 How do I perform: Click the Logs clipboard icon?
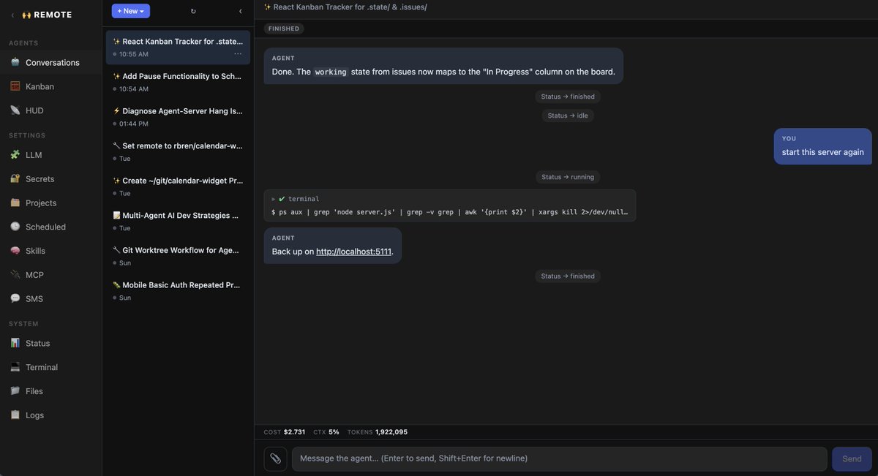tap(15, 415)
